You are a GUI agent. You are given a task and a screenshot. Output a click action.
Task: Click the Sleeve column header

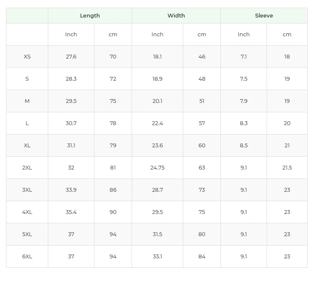(x=264, y=16)
